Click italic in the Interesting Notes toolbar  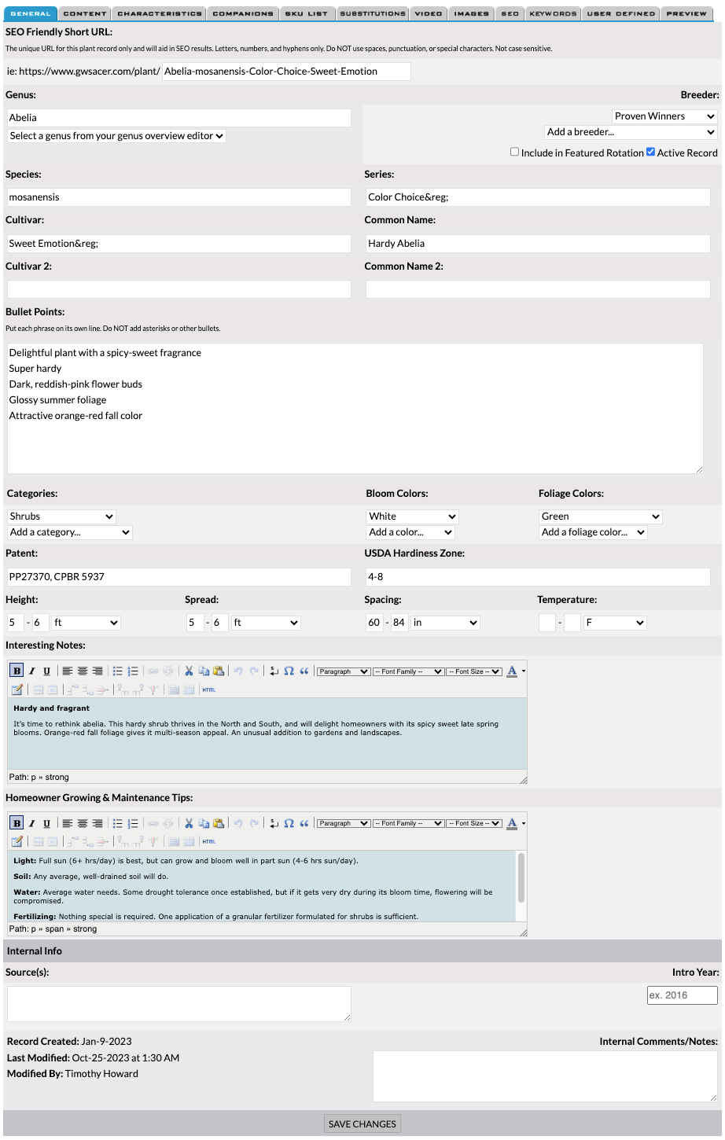31,671
